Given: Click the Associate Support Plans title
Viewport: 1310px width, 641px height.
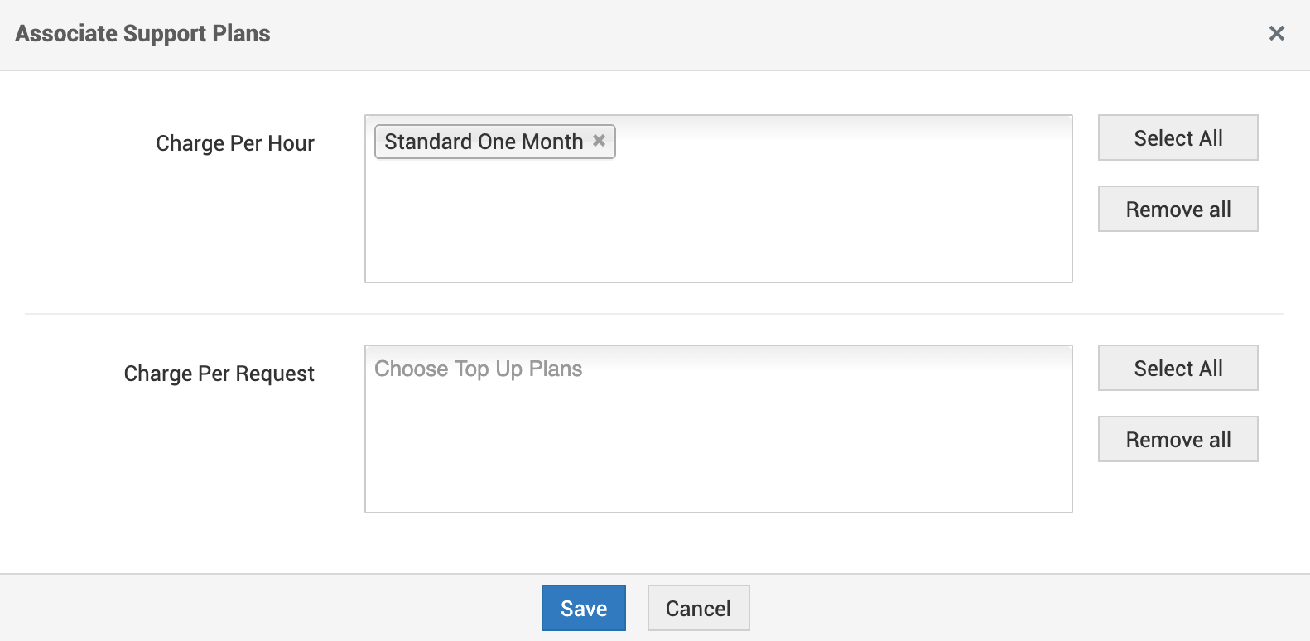Looking at the screenshot, I should click(x=142, y=34).
